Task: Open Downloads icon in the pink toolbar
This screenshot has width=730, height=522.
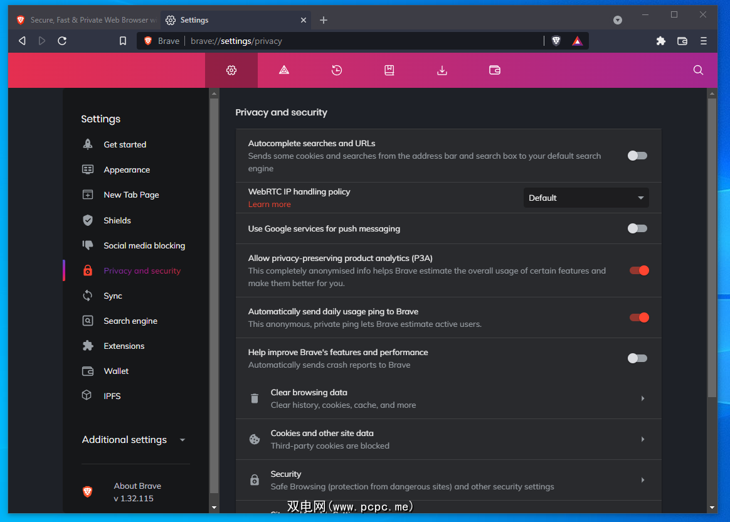Action: pos(442,70)
